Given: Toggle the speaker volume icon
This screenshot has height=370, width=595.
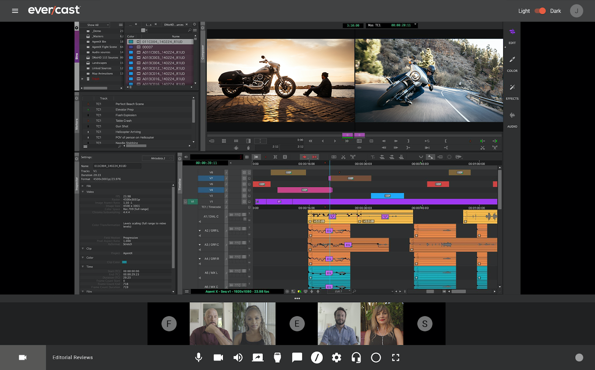Looking at the screenshot, I should [x=238, y=357].
